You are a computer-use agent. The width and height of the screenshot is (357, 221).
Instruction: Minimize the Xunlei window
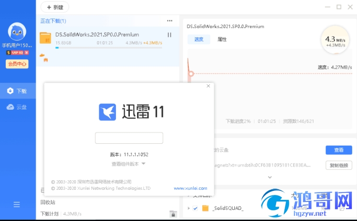327,7
